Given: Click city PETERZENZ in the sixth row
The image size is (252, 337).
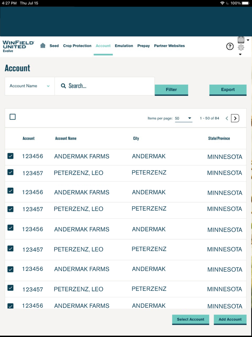Looking at the screenshot, I should (149, 249).
